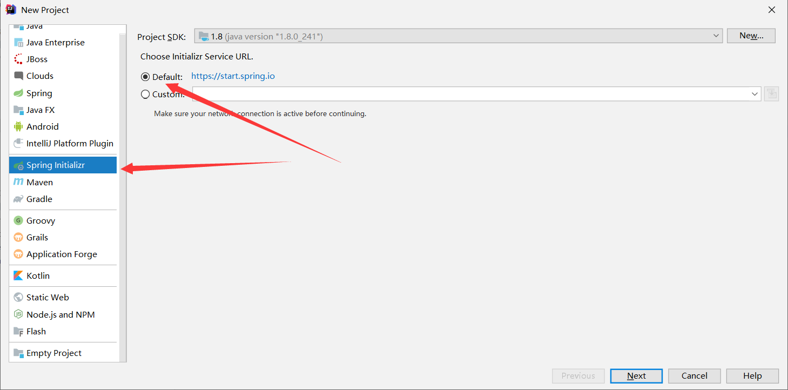
Task: Choose Application Forge project type
Action: (x=63, y=254)
